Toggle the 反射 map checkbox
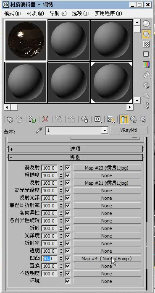The height and width of the screenshot is (293, 155). pos(68,183)
